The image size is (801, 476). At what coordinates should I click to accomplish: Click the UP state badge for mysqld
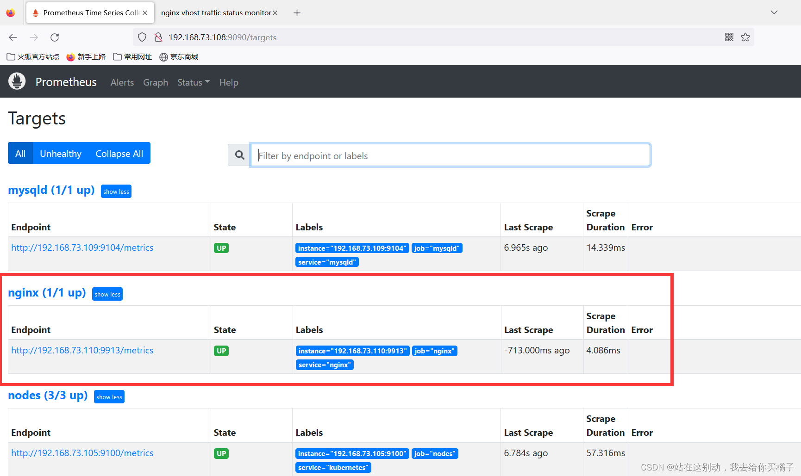click(x=221, y=248)
